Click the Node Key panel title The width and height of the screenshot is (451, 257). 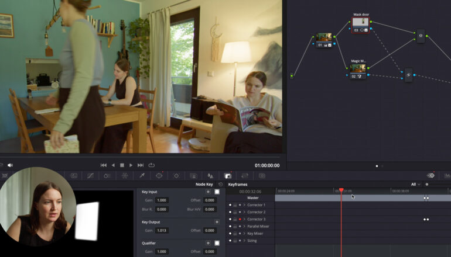click(204, 185)
